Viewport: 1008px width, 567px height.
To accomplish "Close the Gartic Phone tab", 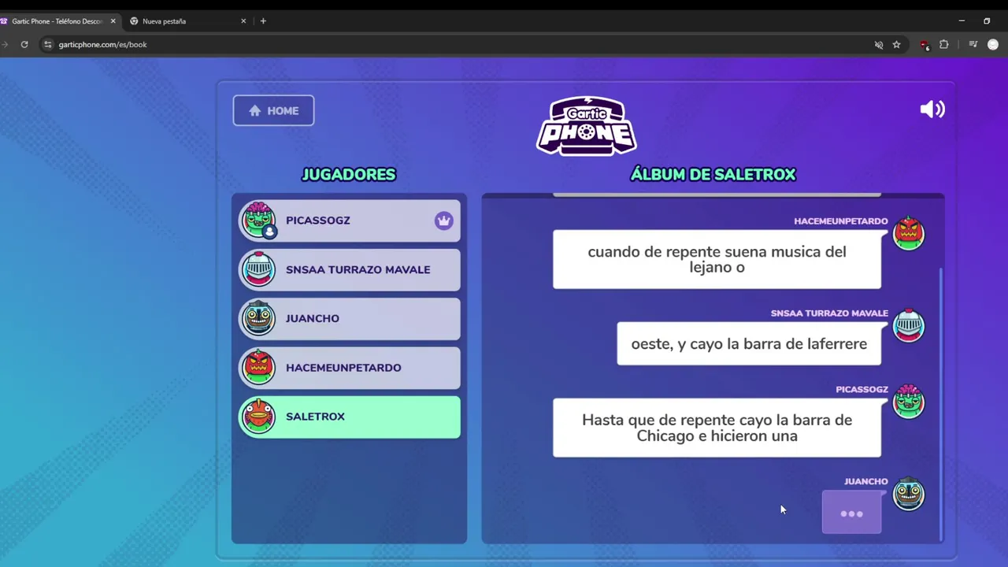I will (113, 21).
